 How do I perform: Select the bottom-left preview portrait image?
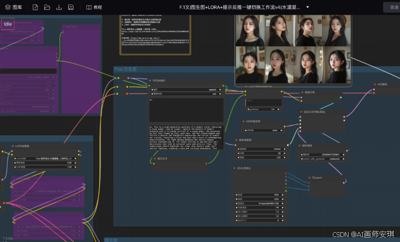pyautogui.click(x=250, y=65)
